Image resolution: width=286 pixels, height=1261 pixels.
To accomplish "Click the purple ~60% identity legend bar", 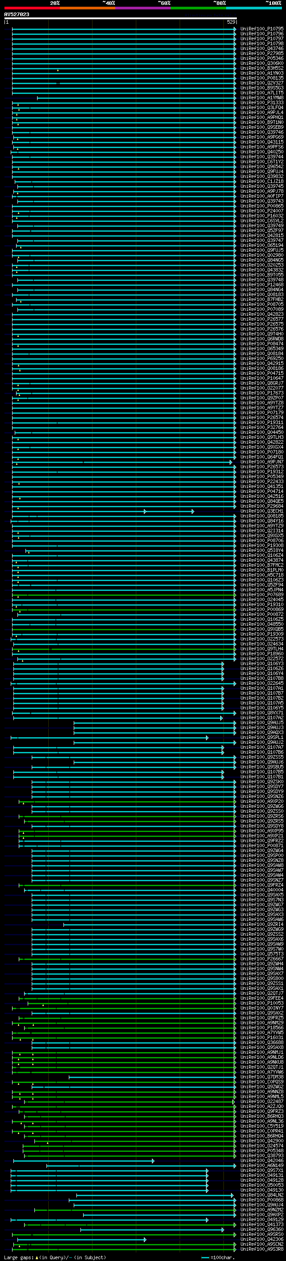I will point(143,8).
